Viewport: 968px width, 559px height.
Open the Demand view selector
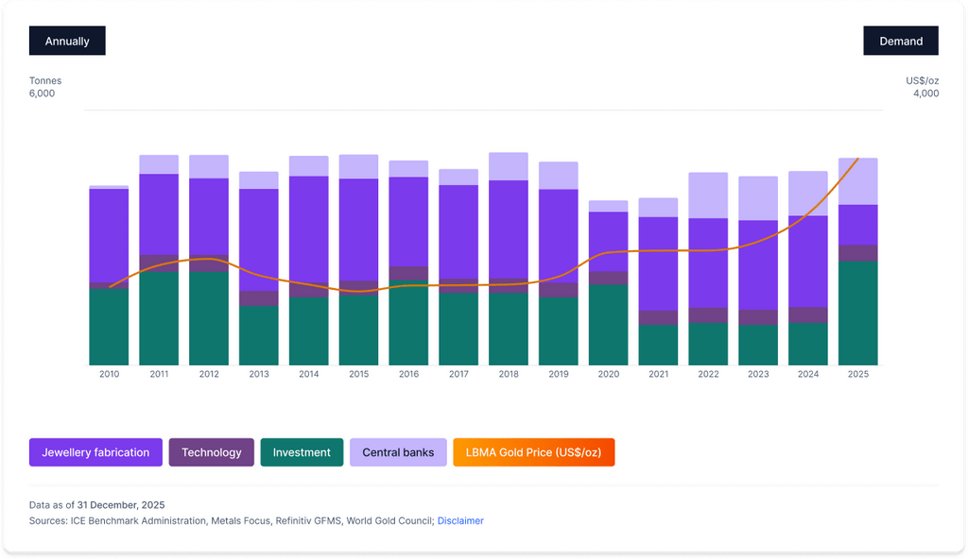[900, 41]
